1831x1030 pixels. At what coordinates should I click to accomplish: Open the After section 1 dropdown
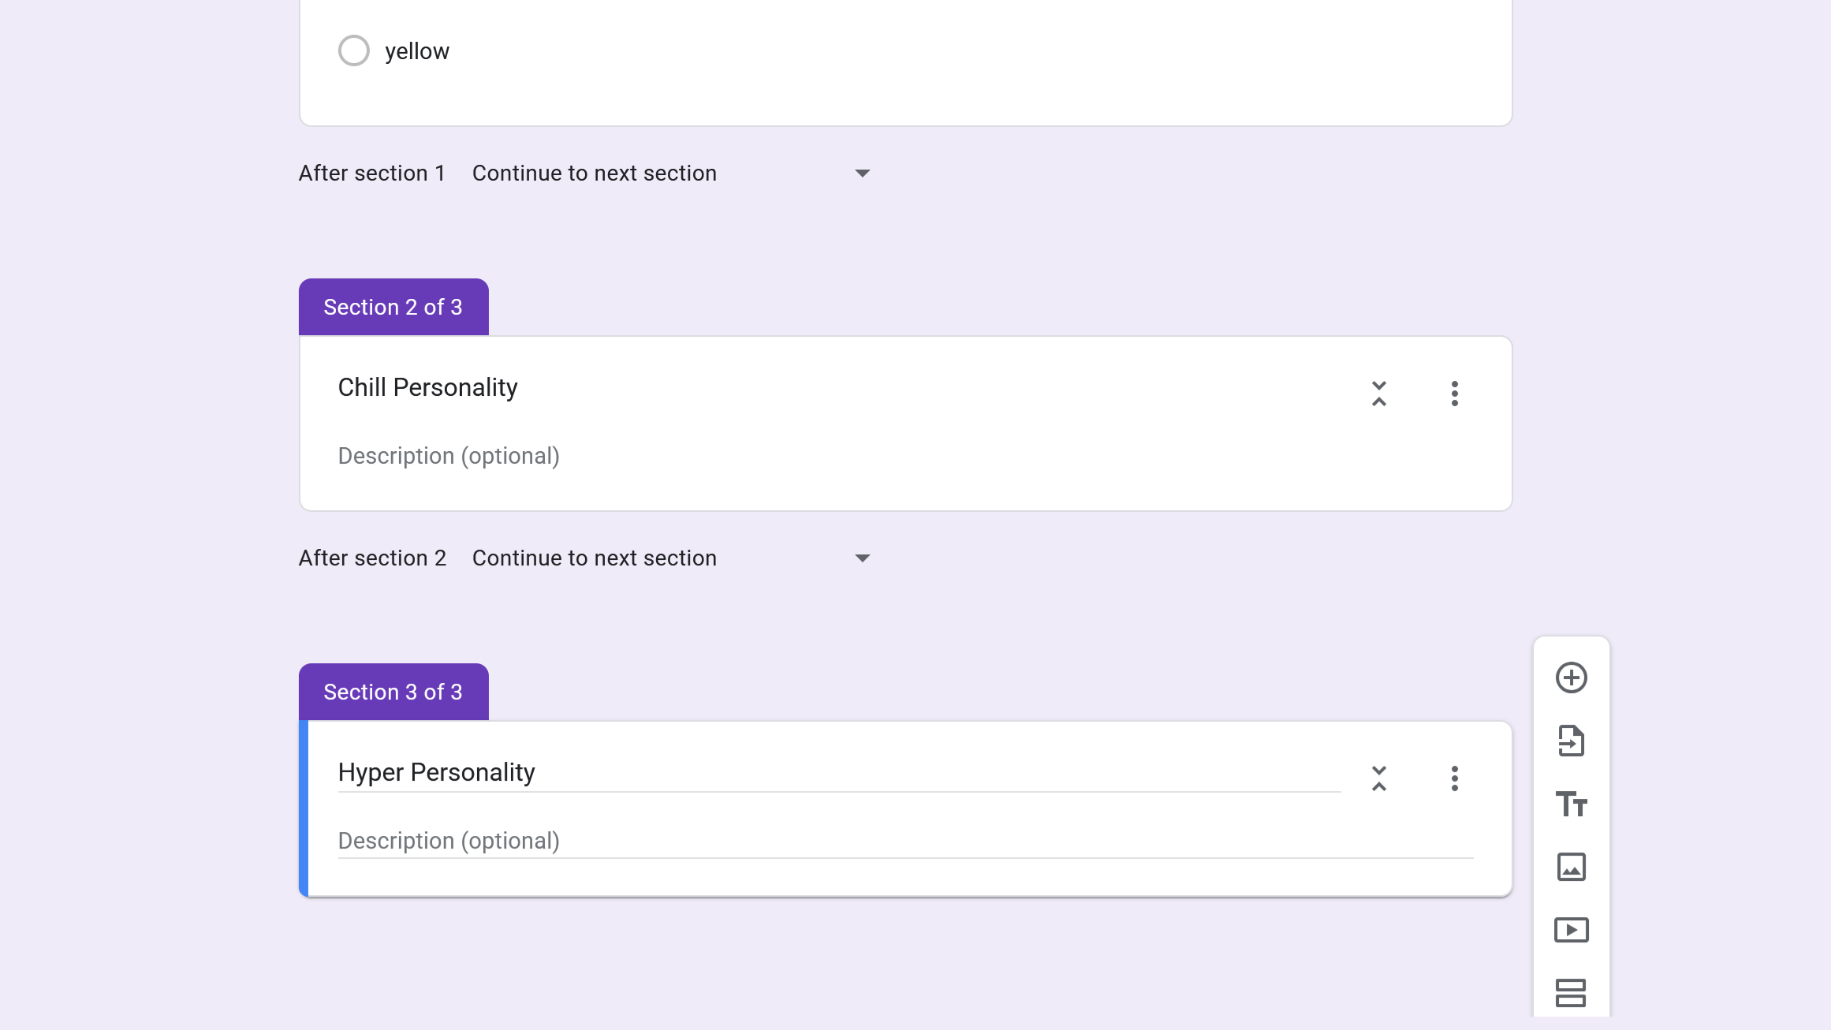pos(670,174)
